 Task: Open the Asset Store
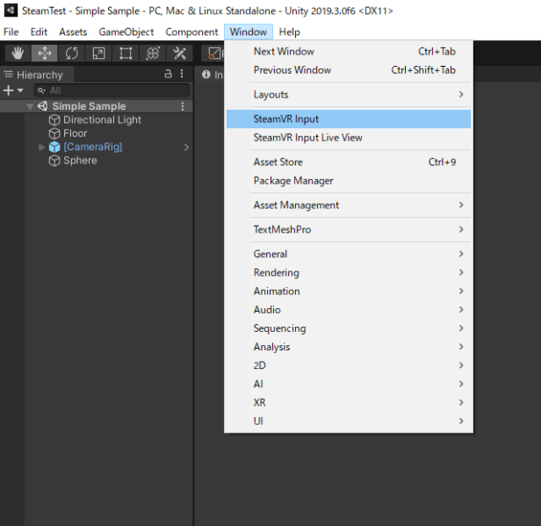(x=349, y=162)
